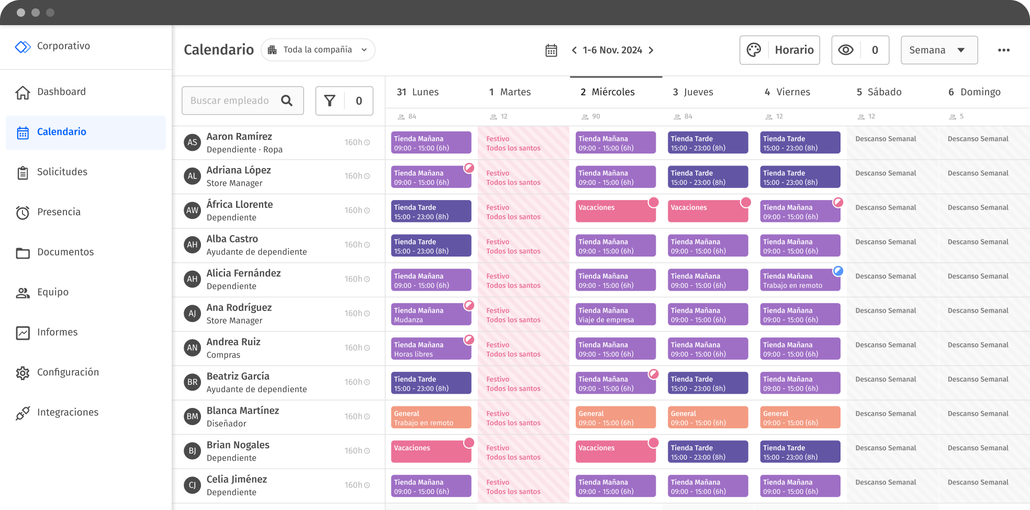Open the calendar date picker icon

point(551,50)
